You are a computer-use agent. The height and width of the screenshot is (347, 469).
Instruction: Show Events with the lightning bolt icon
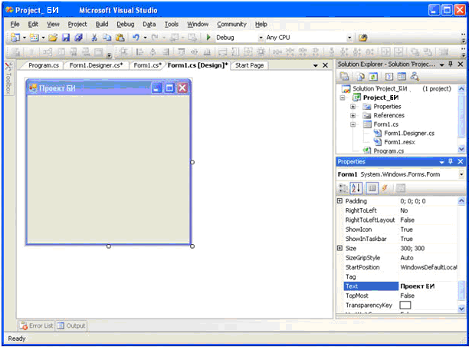pos(385,188)
